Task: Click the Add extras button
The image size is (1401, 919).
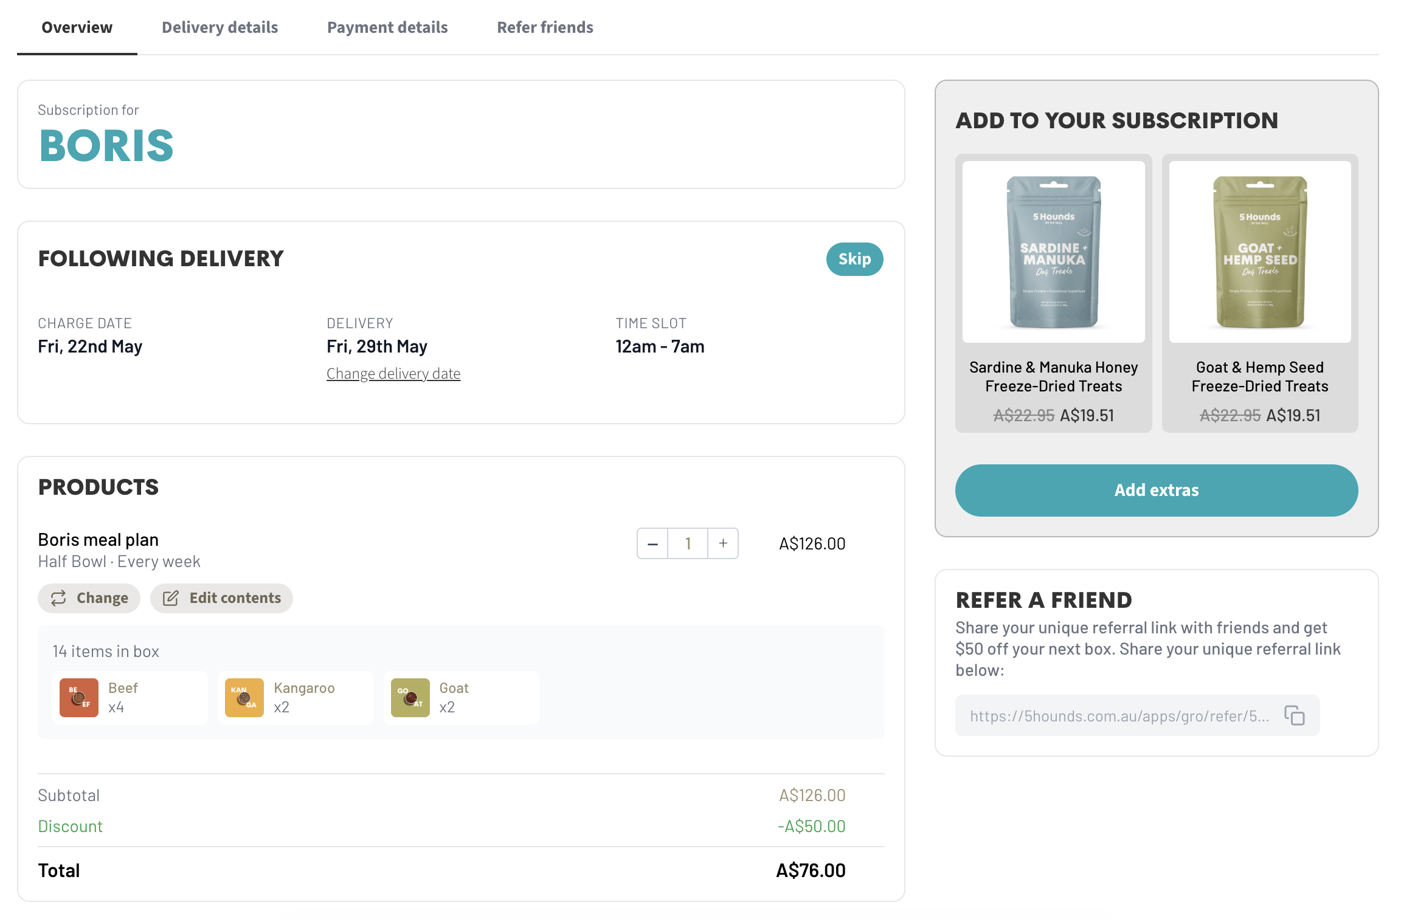Action: [x=1157, y=490]
